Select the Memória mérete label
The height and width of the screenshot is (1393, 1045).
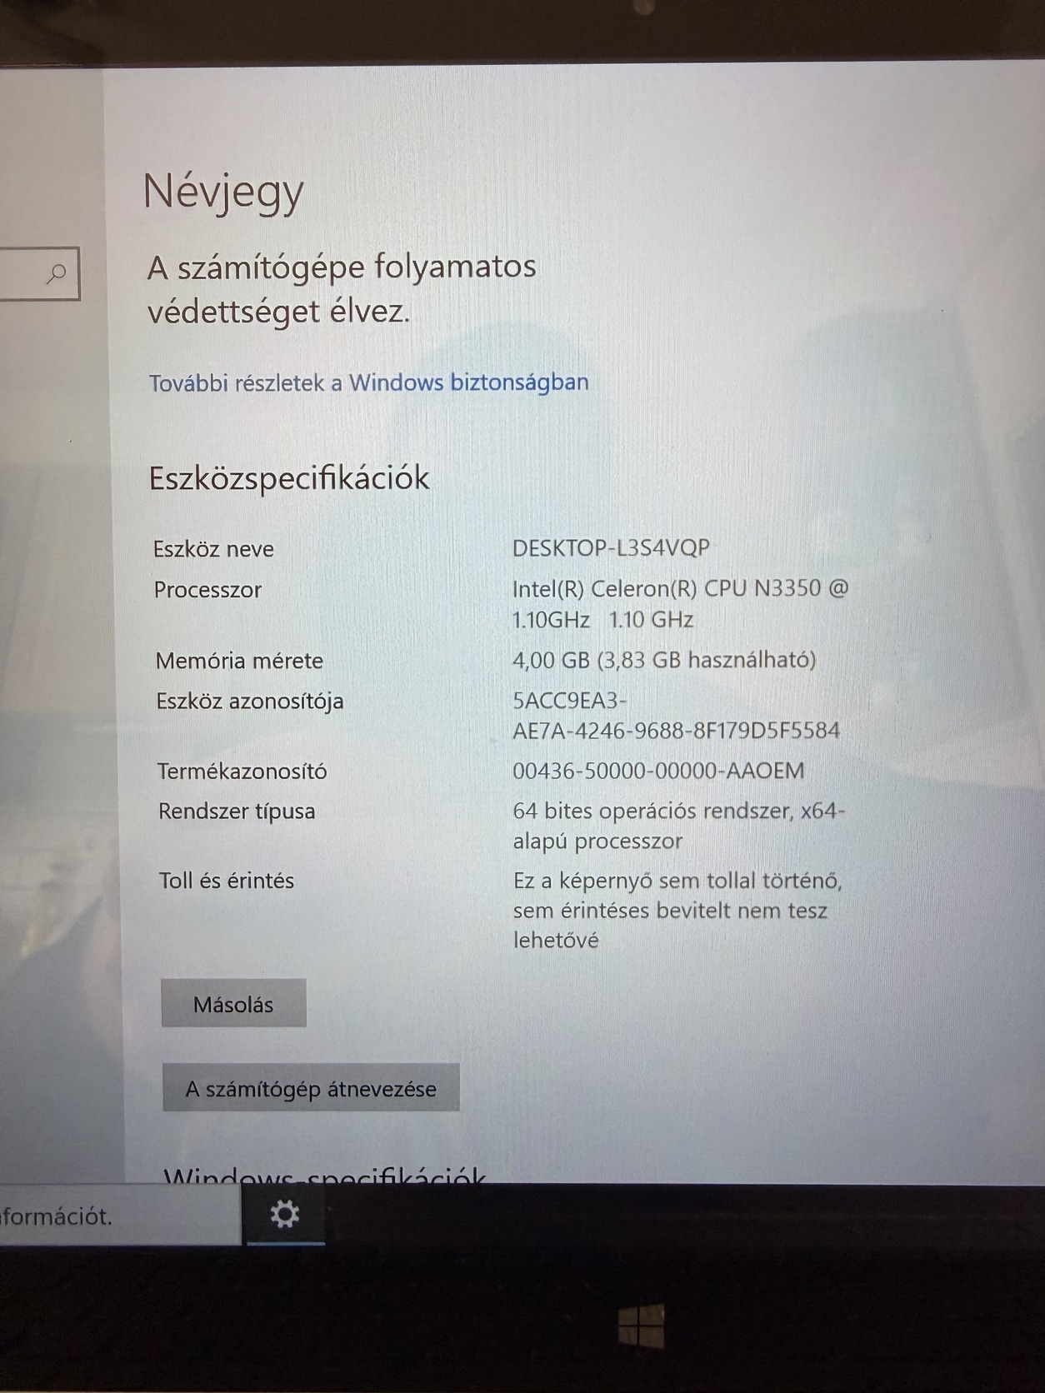pos(239,661)
